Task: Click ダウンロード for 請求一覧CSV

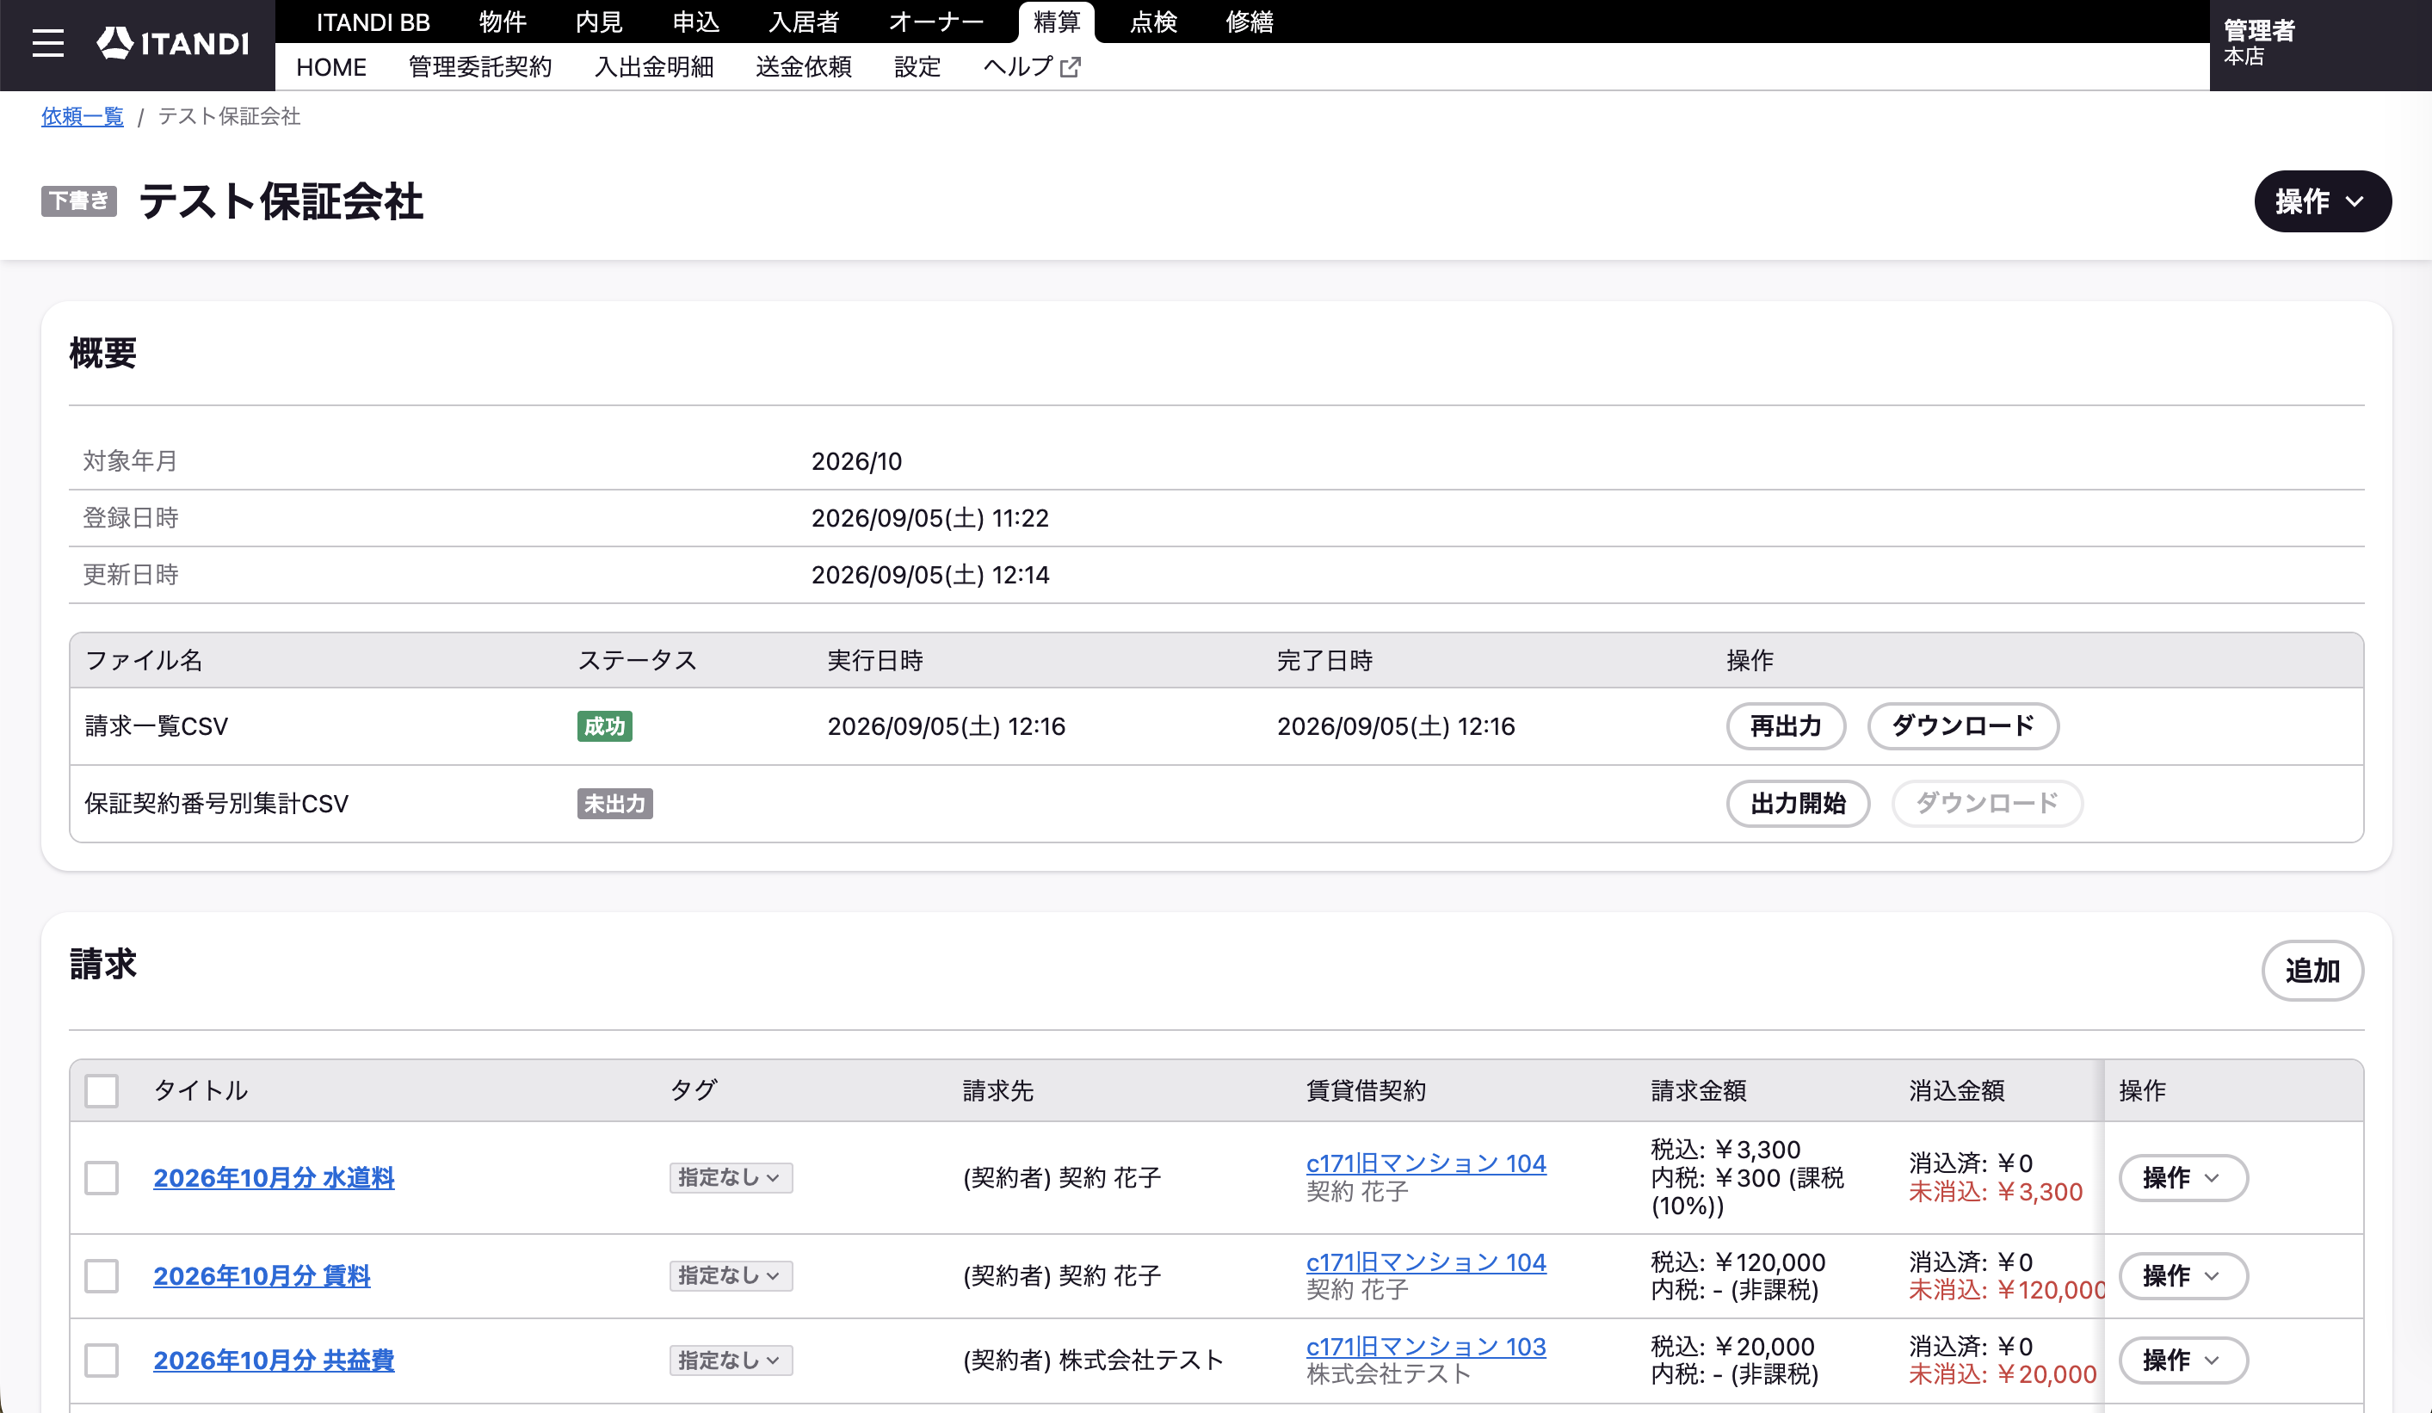Action: pos(1962,725)
